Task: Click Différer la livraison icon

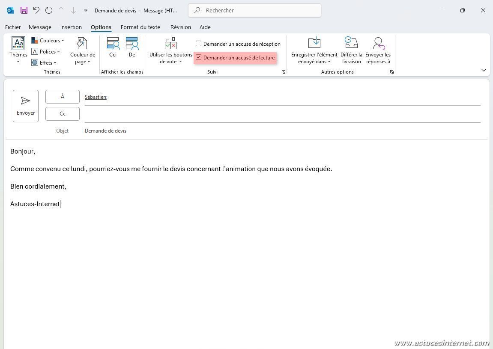Action: click(x=351, y=50)
